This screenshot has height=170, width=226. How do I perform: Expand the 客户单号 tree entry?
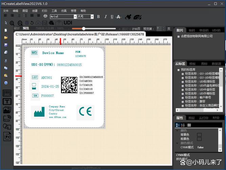pos(183,98)
